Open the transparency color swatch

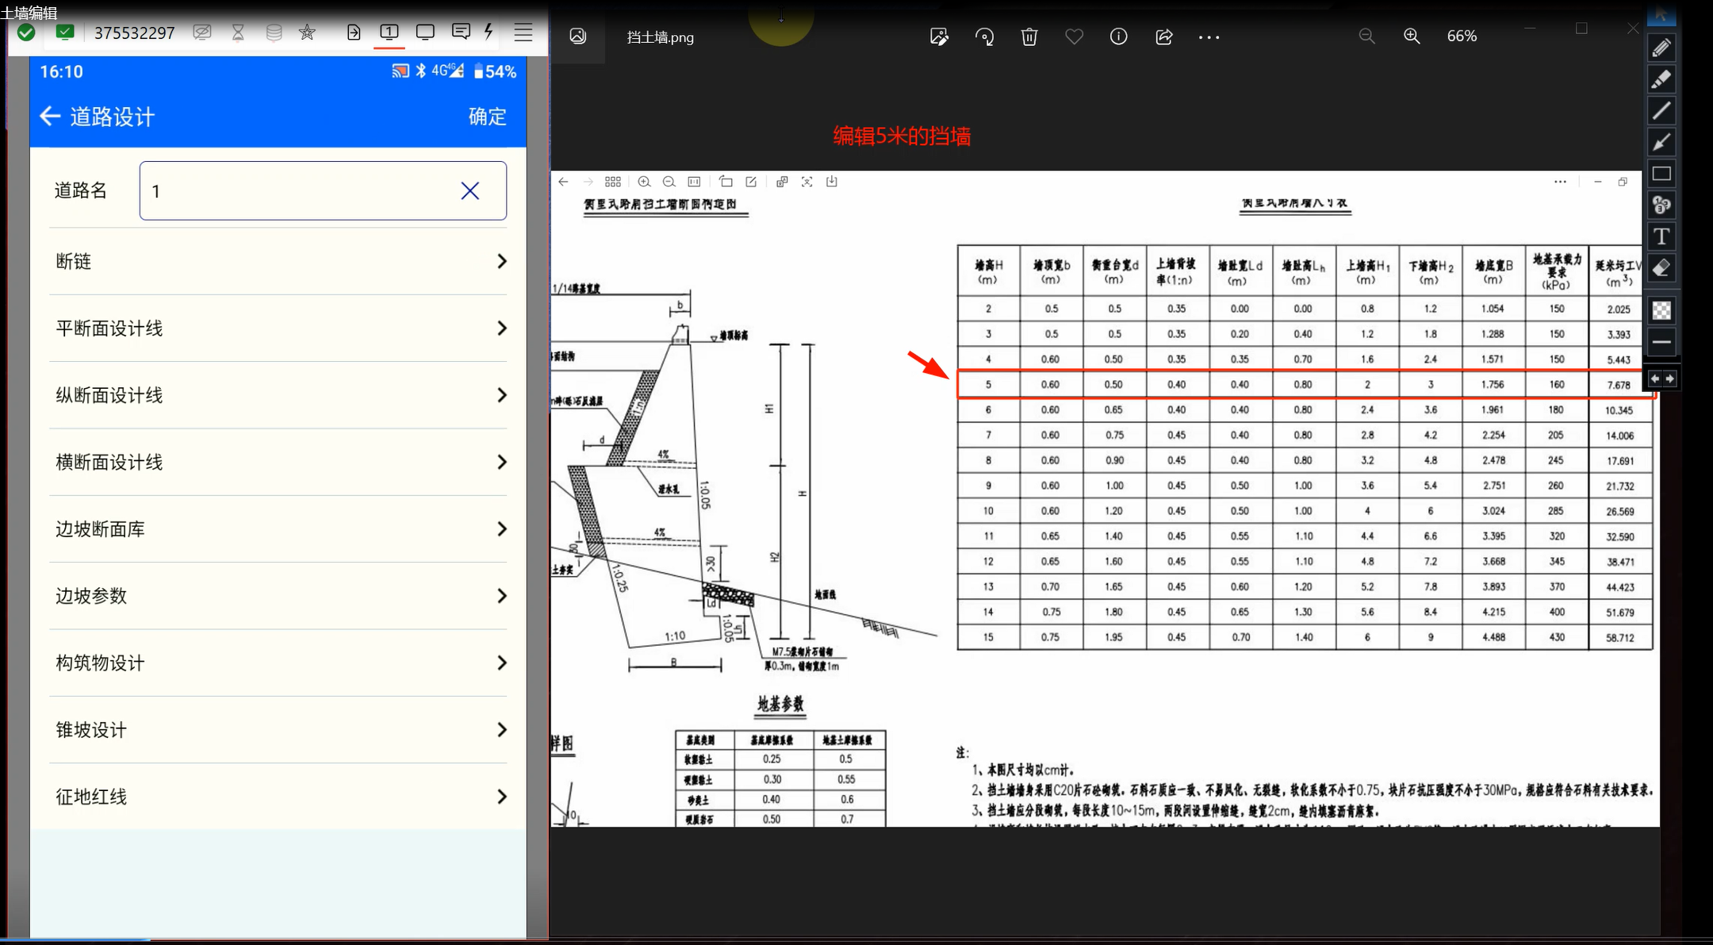pyautogui.click(x=1661, y=310)
